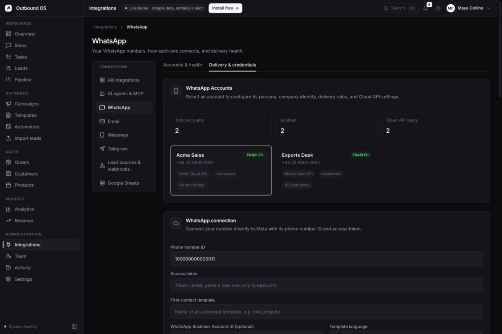The image size is (502, 334).
Task: Open All integrations in Connections menu
Action: pos(124,80)
